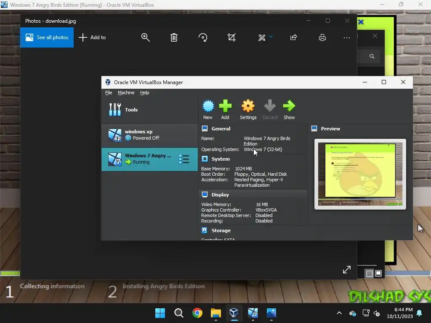
Task: Click the Floppy, Optical, Hard Disk boot order
Action: coord(261,174)
